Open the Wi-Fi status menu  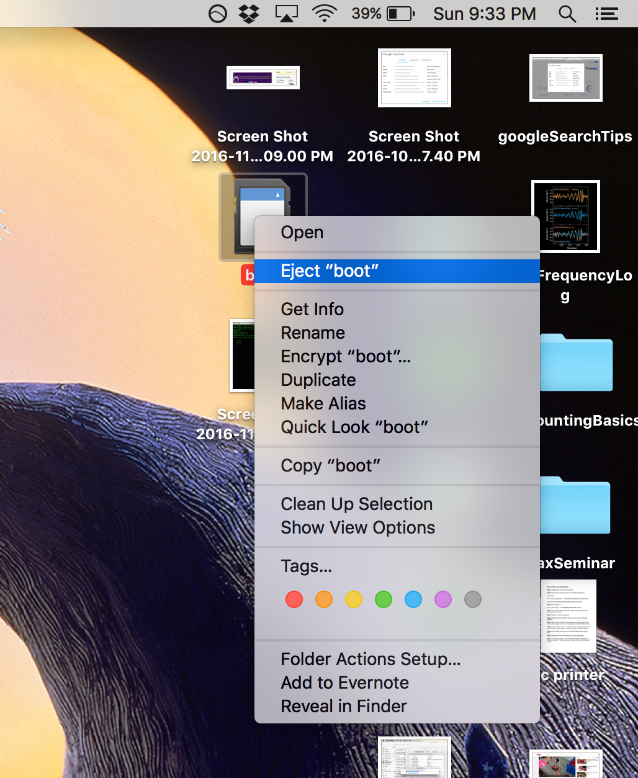[324, 14]
